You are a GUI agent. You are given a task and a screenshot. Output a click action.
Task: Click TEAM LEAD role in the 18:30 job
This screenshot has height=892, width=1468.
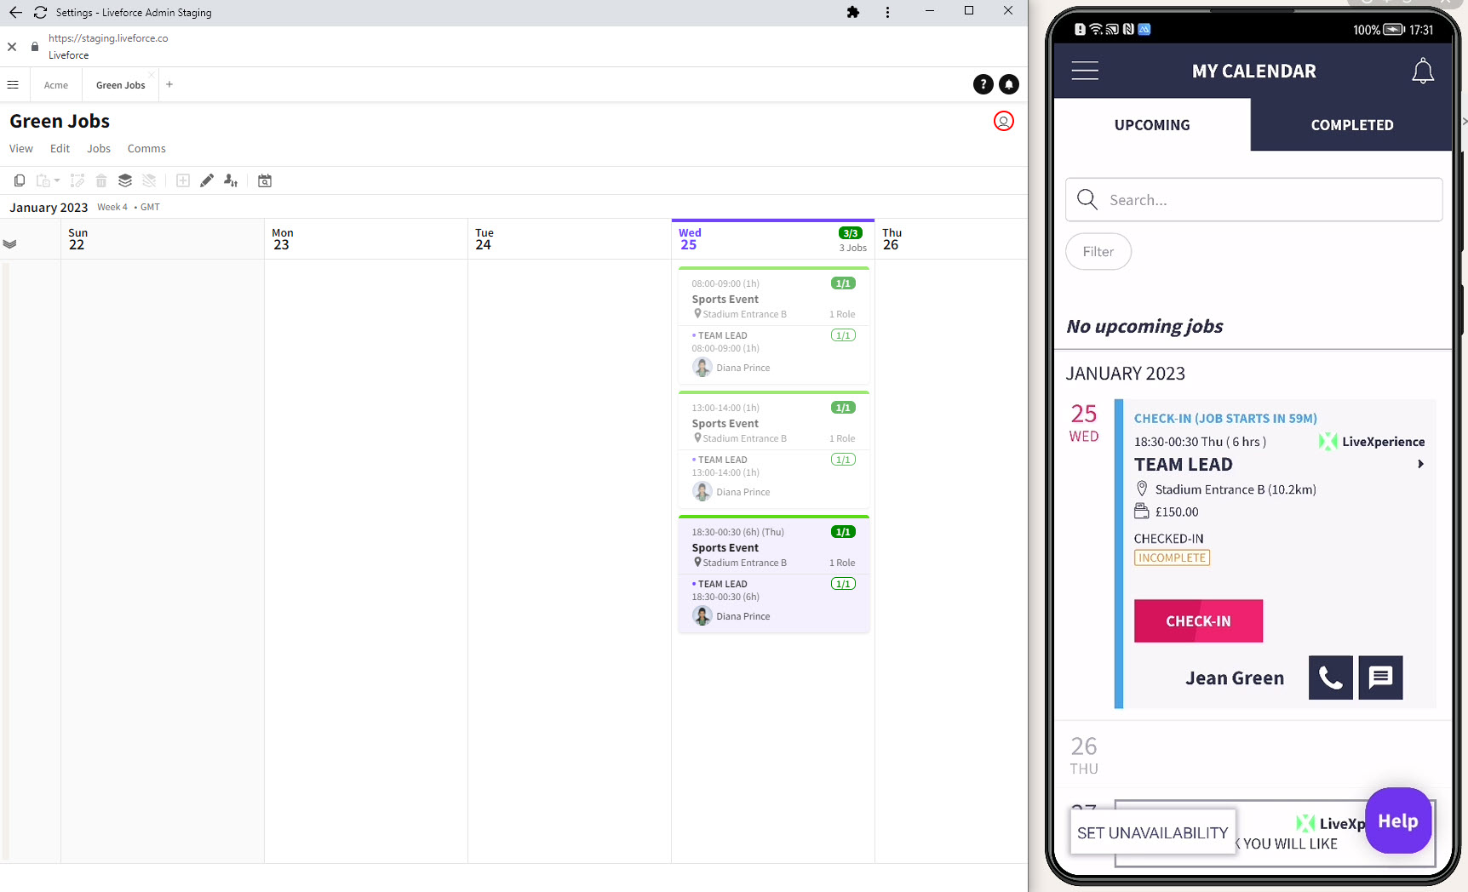pos(723,584)
